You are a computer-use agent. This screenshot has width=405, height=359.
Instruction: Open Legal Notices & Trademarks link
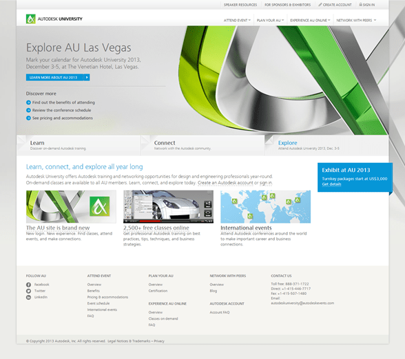pyautogui.click(x=129, y=341)
